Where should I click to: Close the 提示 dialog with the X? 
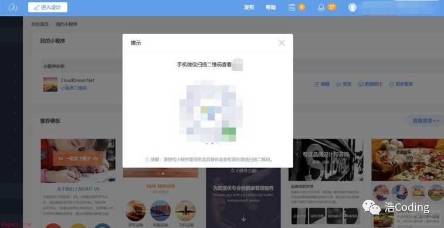coord(282,43)
